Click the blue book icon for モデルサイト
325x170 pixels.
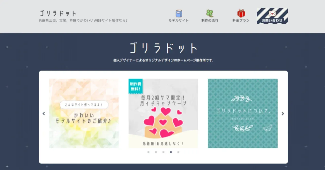click(179, 13)
